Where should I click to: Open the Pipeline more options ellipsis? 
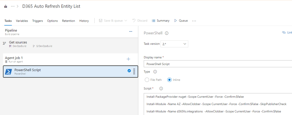131,31
